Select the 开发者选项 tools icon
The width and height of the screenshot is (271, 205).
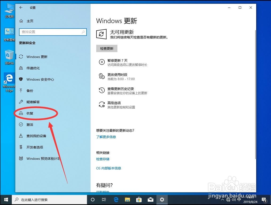coord(21,147)
